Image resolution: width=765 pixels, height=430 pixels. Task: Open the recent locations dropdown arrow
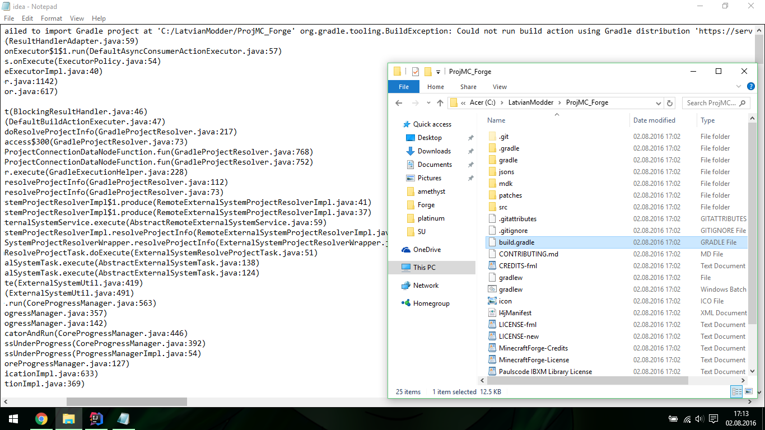click(x=427, y=103)
